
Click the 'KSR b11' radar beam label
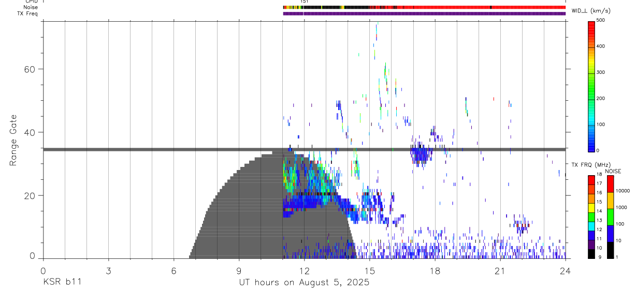point(62,282)
